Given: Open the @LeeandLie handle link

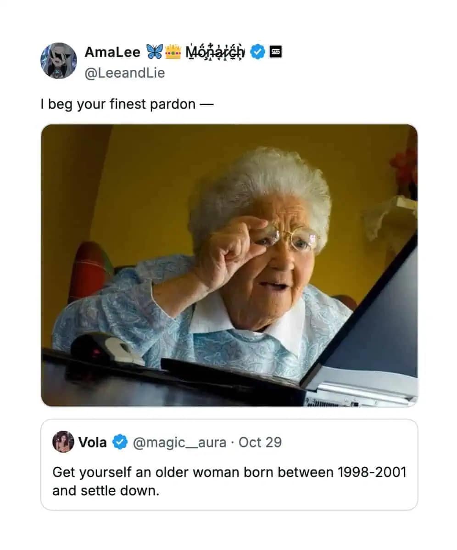Looking at the screenshot, I should click(x=125, y=73).
